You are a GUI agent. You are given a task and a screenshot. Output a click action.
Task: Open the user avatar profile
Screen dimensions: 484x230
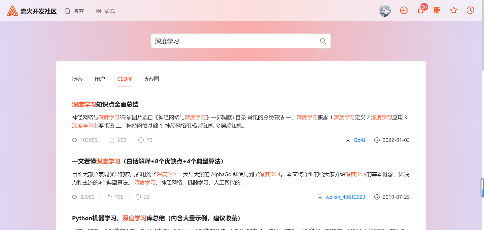click(x=385, y=11)
